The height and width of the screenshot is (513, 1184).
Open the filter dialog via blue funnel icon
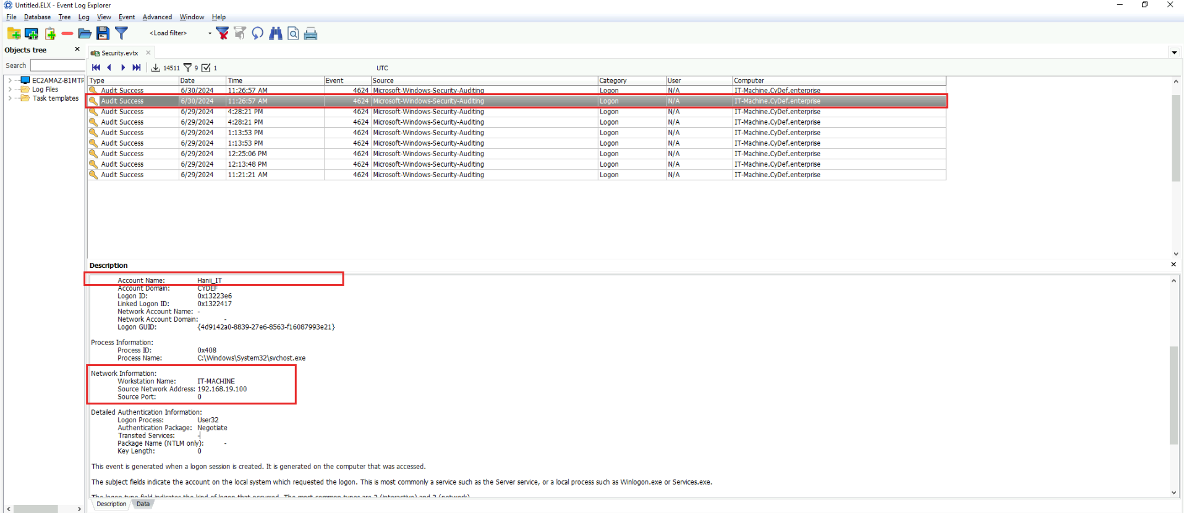122,33
